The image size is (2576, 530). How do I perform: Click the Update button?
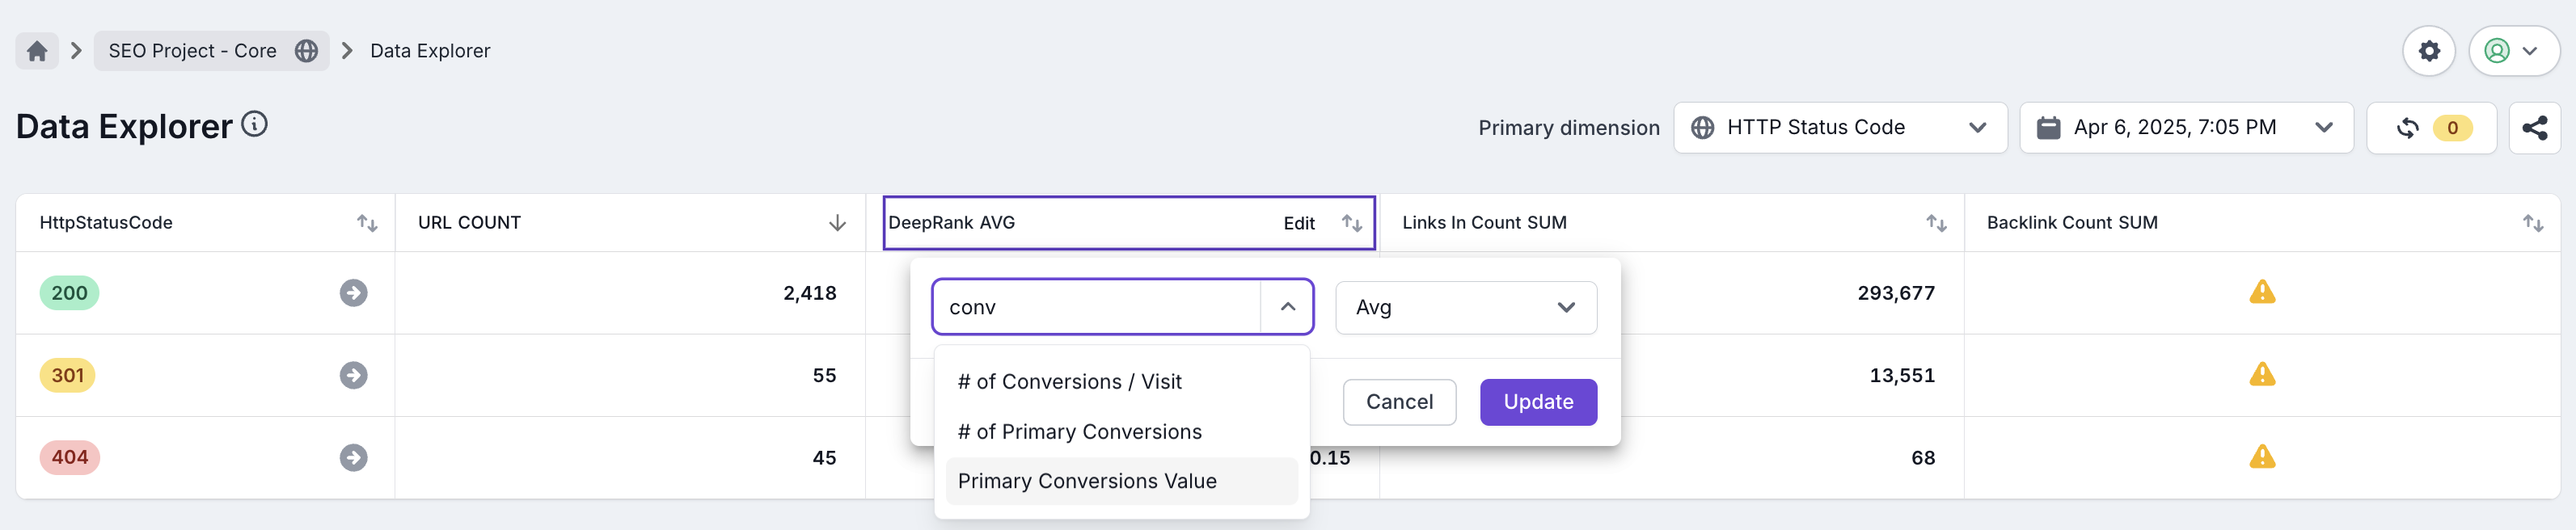[1538, 402]
